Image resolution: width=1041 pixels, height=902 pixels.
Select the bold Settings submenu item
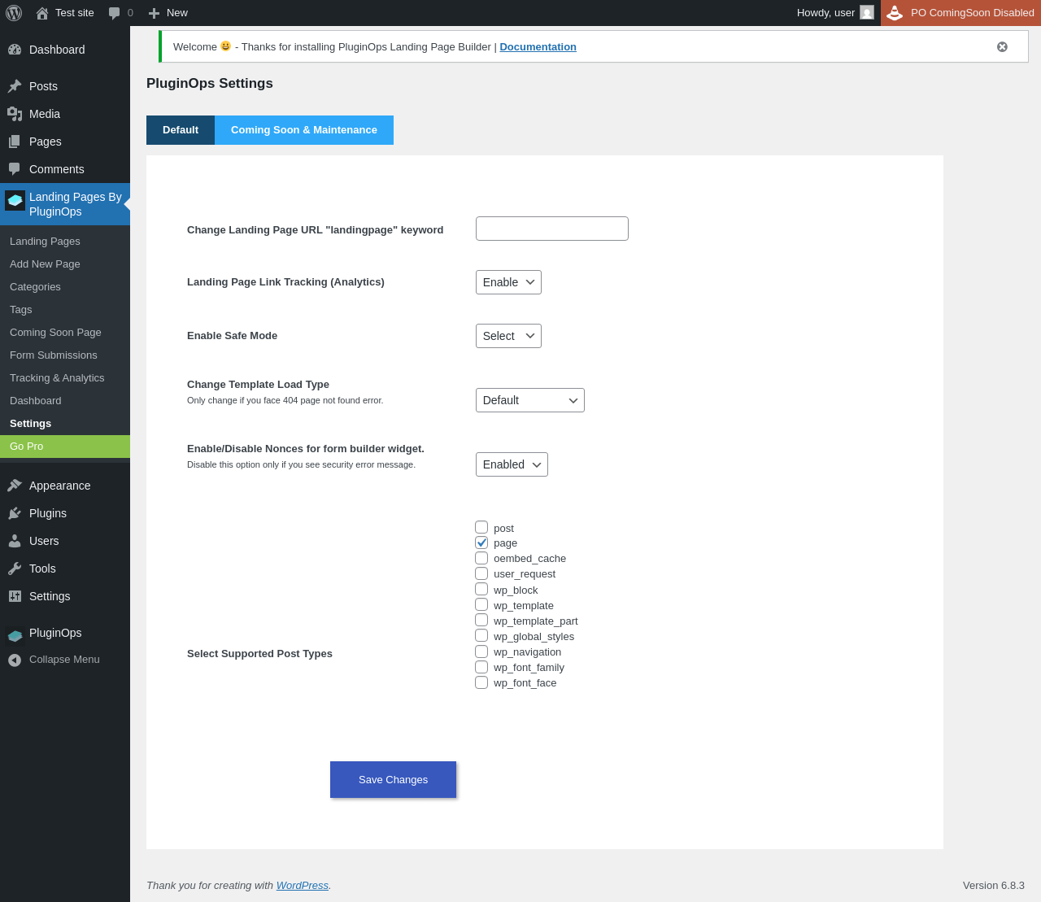pyautogui.click(x=65, y=424)
